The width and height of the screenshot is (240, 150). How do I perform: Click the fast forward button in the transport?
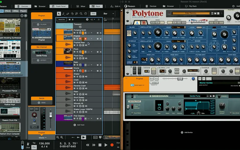94,145
